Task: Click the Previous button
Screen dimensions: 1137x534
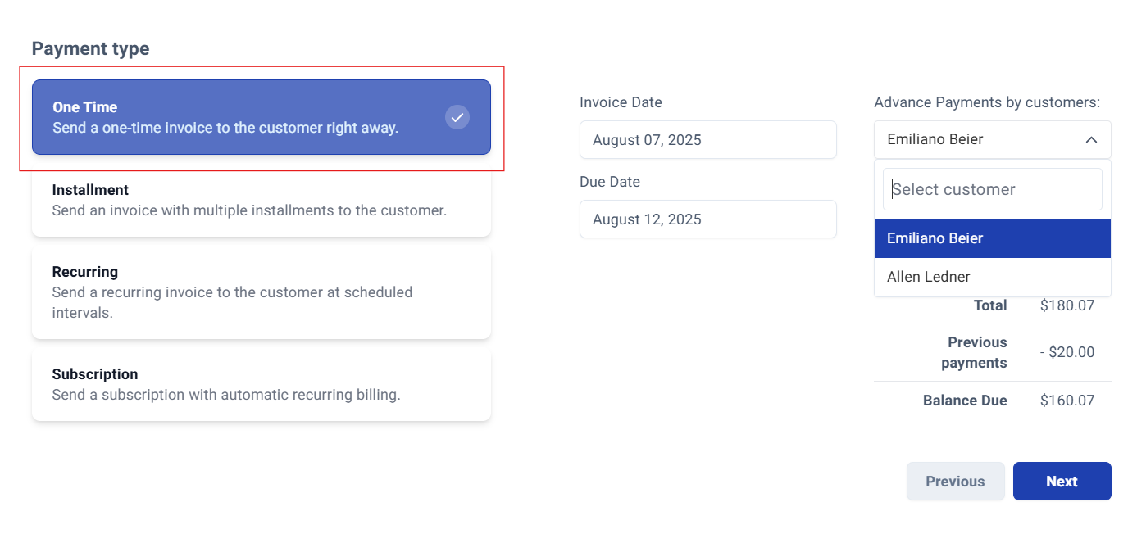Action: [x=955, y=481]
